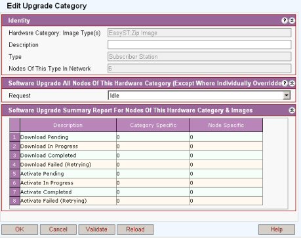Click the Validate button
The image size is (301, 238).
click(x=96, y=229)
